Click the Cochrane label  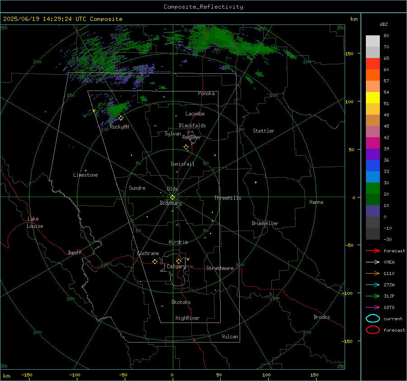click(x=148, y=253)
